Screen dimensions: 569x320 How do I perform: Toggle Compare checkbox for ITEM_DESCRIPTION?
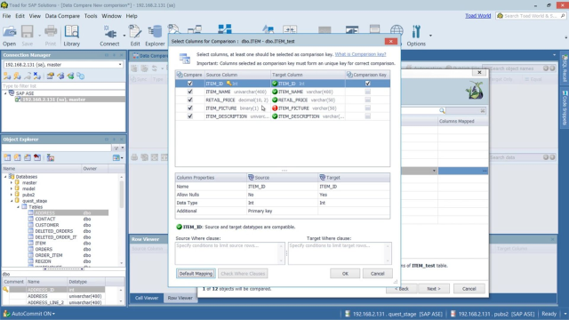tap(189, 116)
